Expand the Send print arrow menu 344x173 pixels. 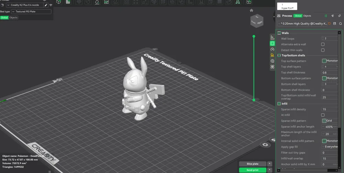pos(270,170)
